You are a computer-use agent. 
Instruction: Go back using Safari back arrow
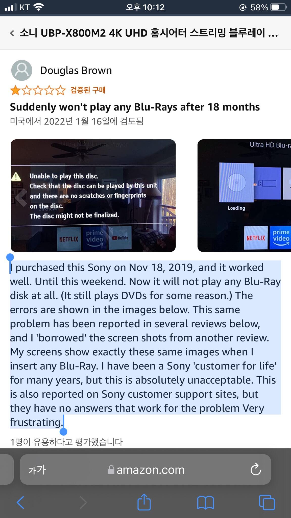click(x=20, y=502)
